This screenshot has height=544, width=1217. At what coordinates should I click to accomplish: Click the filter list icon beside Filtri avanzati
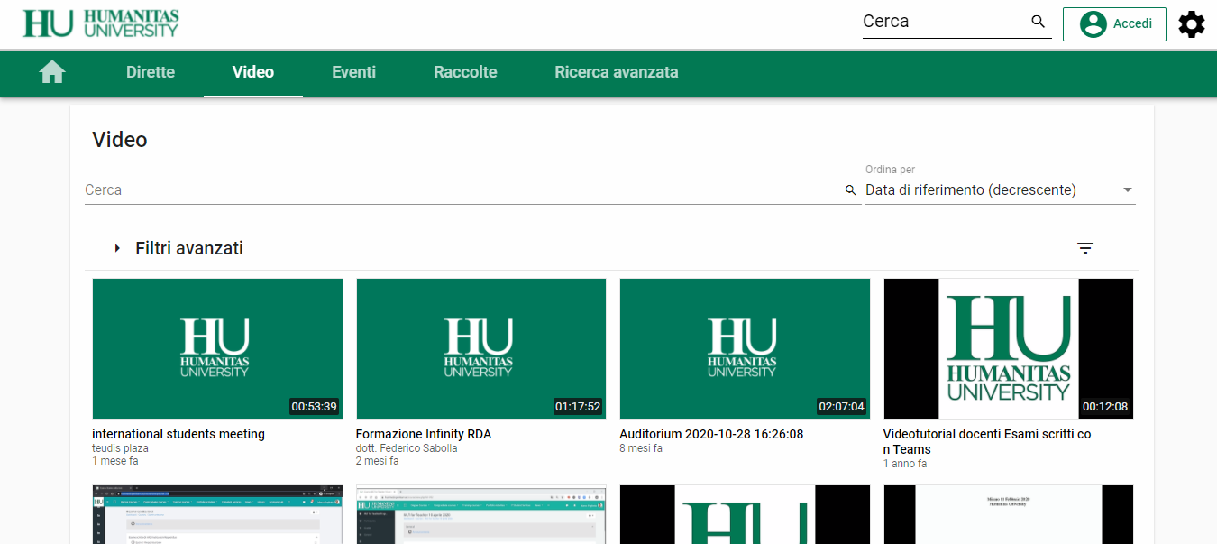pyautogui.click(x=1085, y=248)
